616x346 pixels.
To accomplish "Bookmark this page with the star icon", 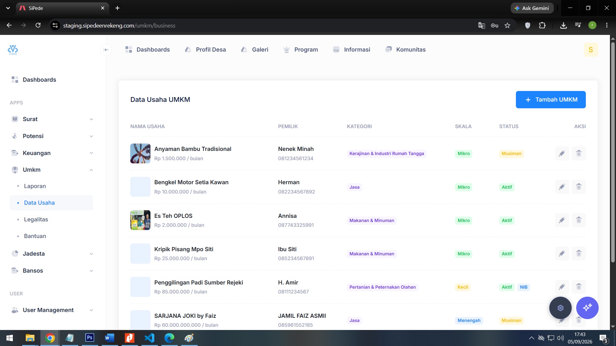I will (x=507, y=25).
